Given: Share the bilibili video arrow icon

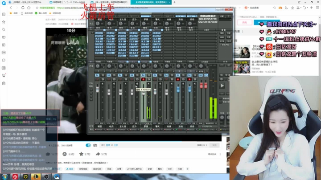Looking at the screenshot, I should 98,154.
